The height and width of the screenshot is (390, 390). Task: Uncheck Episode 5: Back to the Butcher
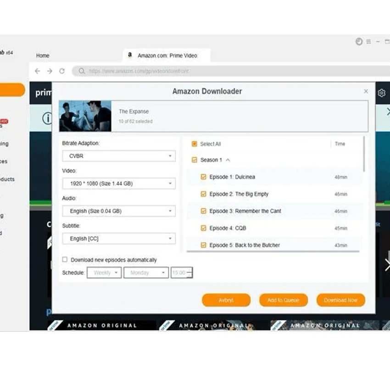(x=203, y=245)
